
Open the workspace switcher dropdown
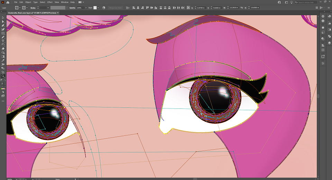81,2
